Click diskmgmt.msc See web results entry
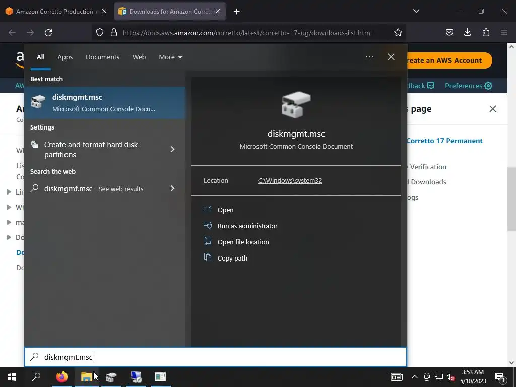Screen dimensions: 516x387 [93, 189]
